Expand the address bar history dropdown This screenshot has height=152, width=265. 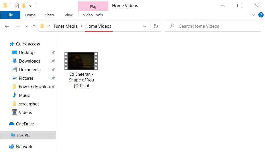click(x=145, y=26)
